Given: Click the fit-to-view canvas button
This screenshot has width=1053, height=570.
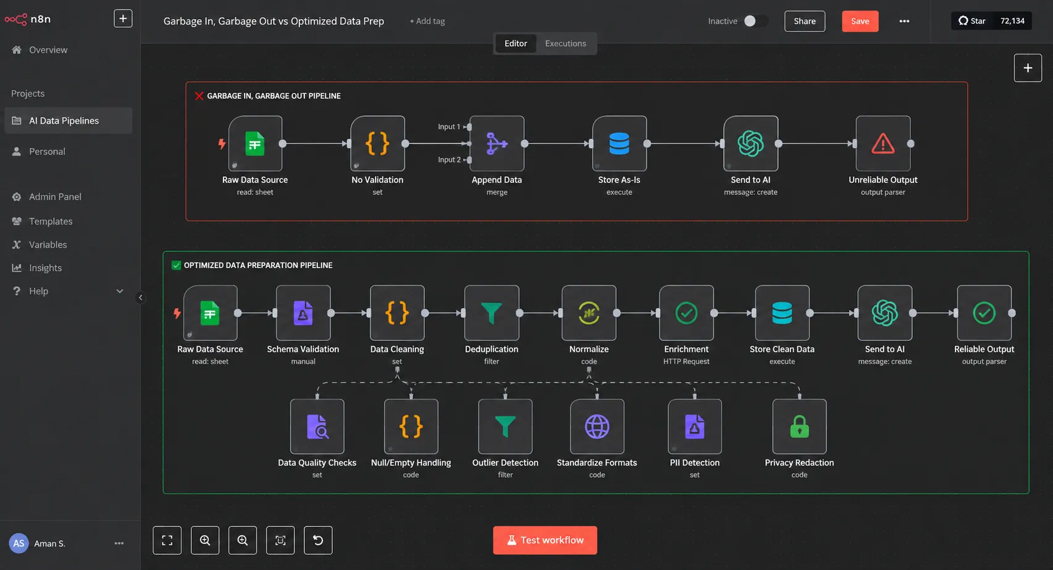Looking at the screenshot, I should (x=167, y=540).
